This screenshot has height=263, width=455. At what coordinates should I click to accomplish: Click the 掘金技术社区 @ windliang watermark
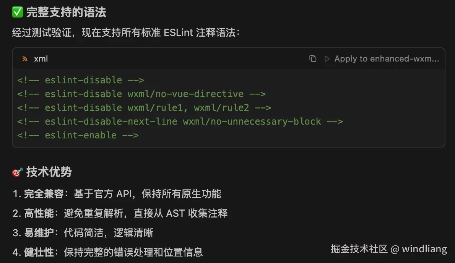coord(388,249)
